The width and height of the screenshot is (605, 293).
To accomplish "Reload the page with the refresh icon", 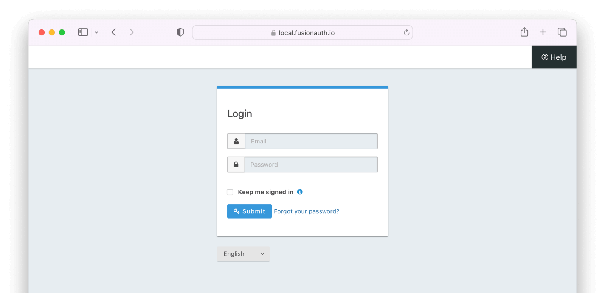I will 406,33.
